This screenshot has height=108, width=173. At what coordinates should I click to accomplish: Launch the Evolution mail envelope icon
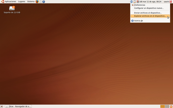40,2
